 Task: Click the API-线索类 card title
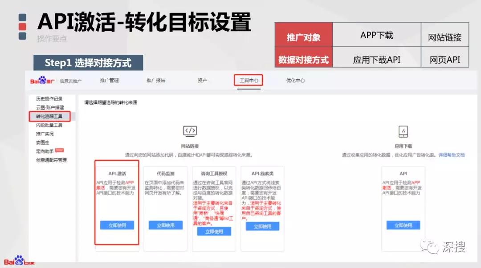click(x=263, y=174)
